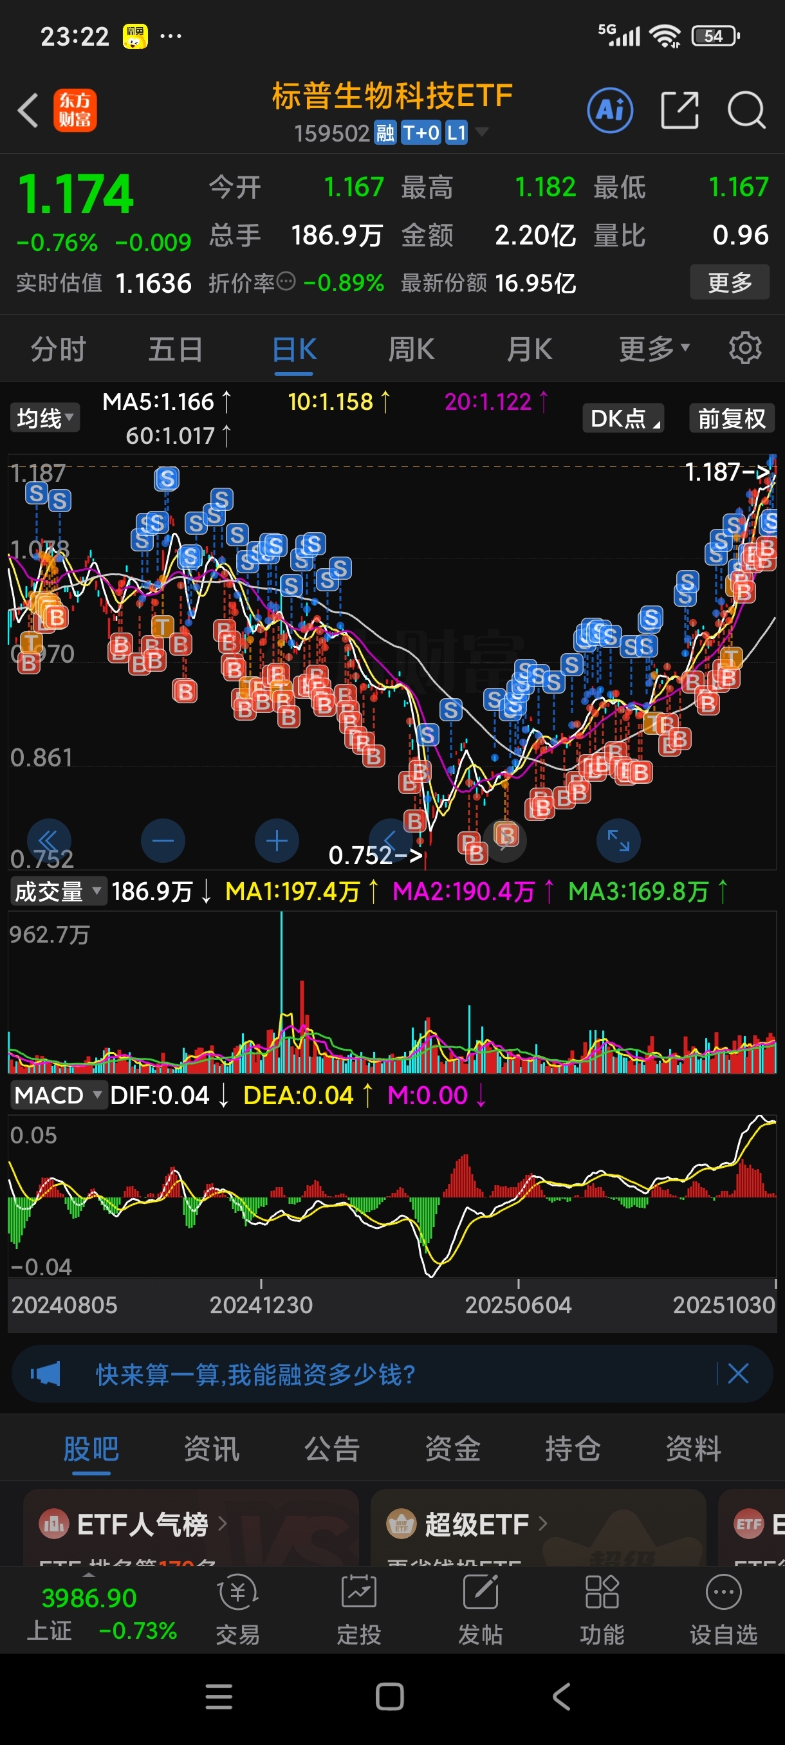Open the 资料 tab
Screen dimensions: 785x1745
(694, 1448)
